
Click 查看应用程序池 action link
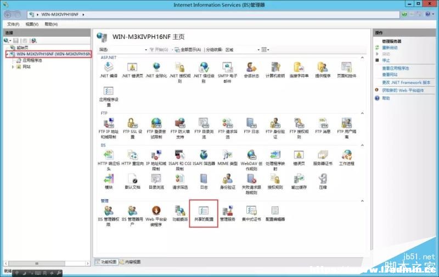[395, 68]
